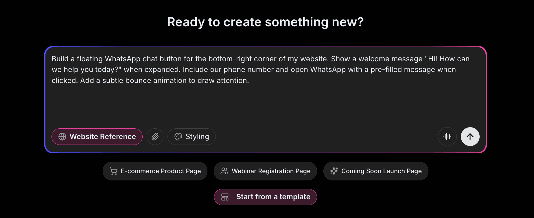Pick the Coming Soon Launch Page template

tap(375, 171)
